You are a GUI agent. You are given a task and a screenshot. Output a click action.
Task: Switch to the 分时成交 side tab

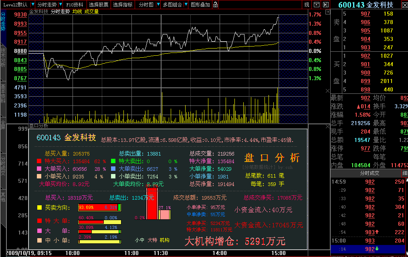click(3, 166)
